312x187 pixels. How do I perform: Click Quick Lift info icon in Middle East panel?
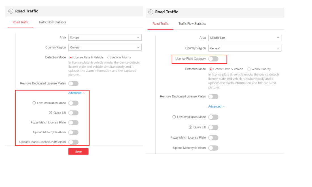coord(190,127)
